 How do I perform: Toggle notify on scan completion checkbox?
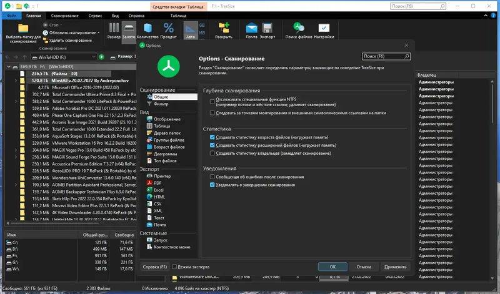coord(212,185)
